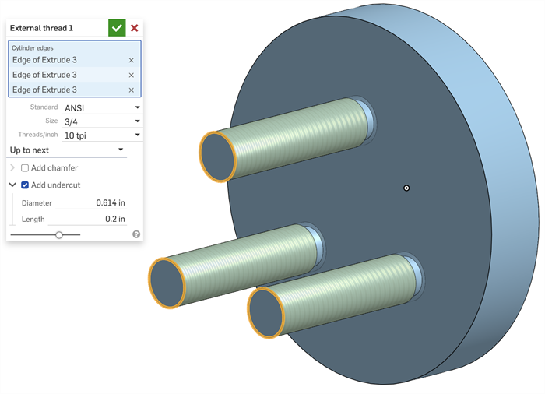This screenshot has height=394, width=545.
Task: Click the center point mark on the disc
Action: point(406,188)
